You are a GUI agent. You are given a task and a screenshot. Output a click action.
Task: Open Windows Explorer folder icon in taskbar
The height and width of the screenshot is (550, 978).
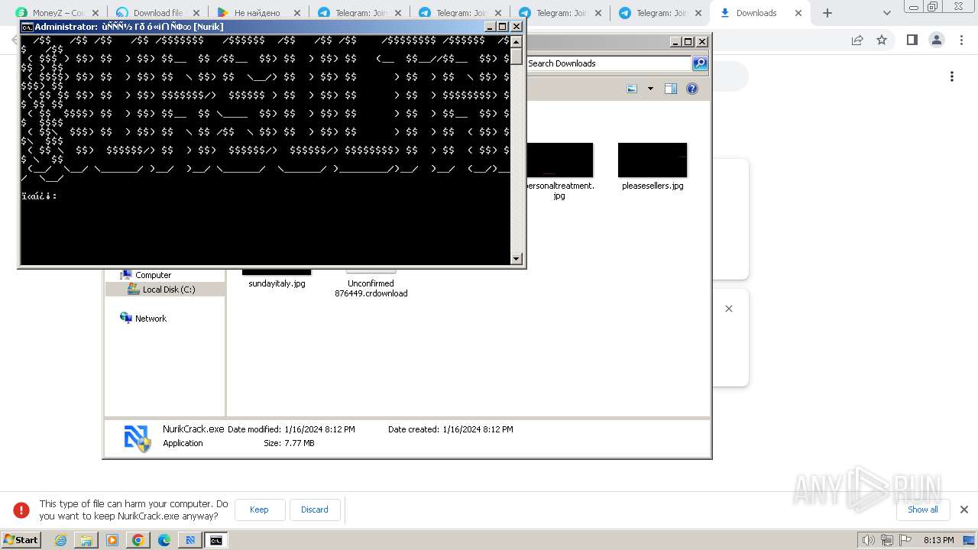(x=86, y=540)
